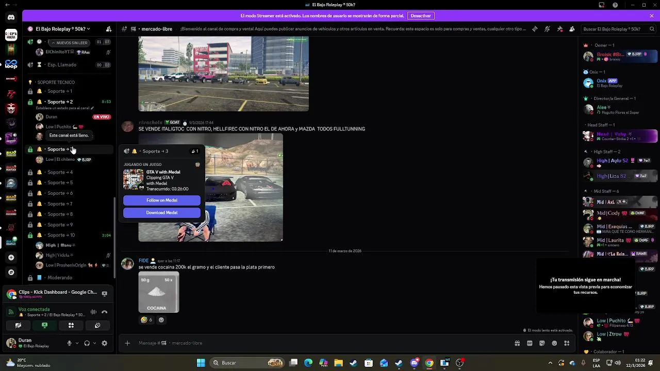
Task: Open apps launcher in message bar
Action: (567, 343)
